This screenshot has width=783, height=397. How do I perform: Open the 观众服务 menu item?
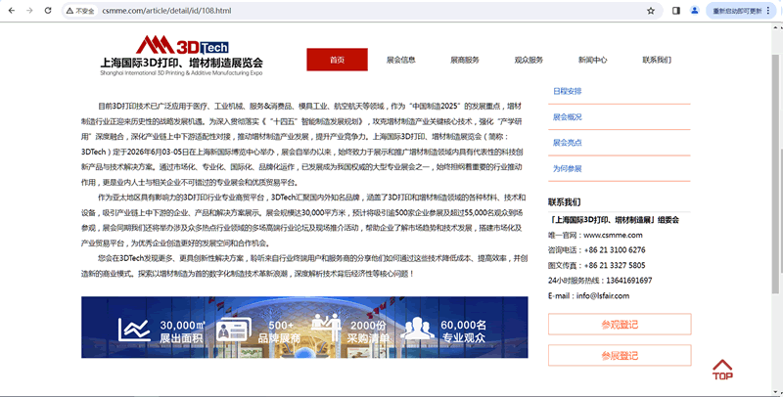529,60
